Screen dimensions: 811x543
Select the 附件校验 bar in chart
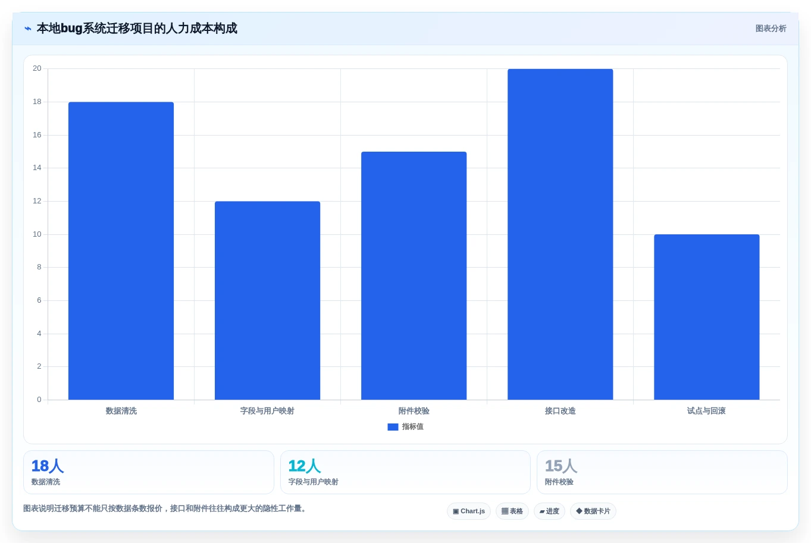pyautogui.click(x=414, y=276)
